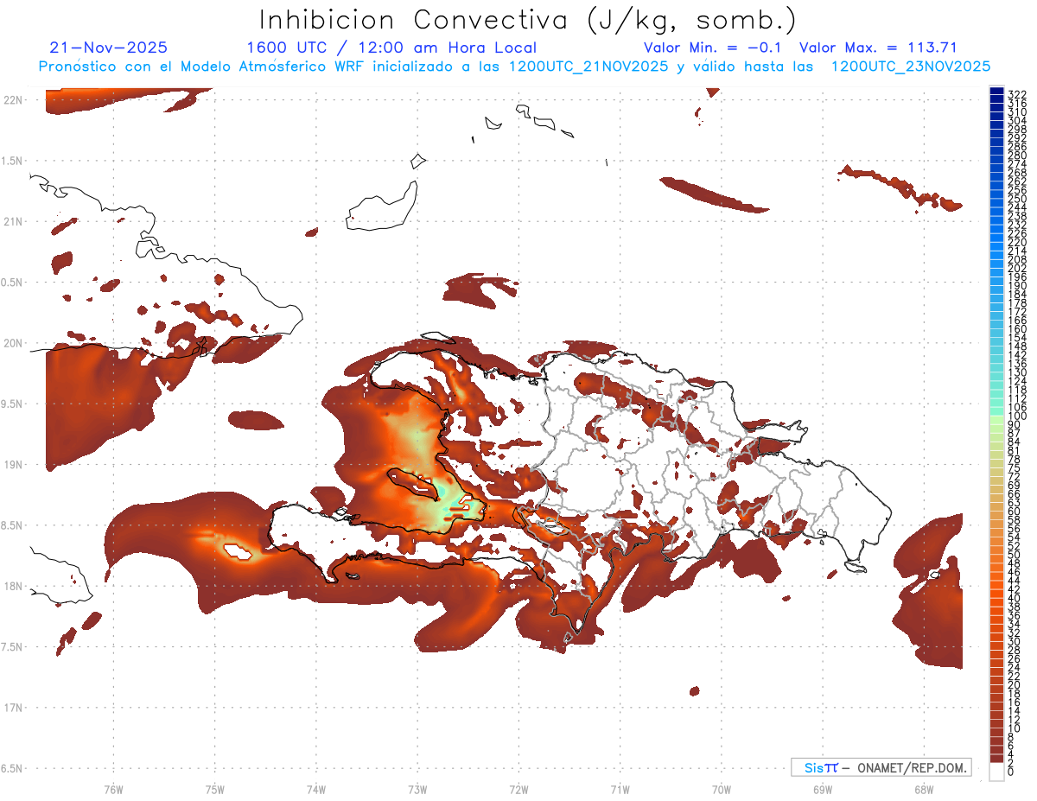Click the white swatch at the colorbar bottom
1037x801 pixels.
click(x=996, y=772)
